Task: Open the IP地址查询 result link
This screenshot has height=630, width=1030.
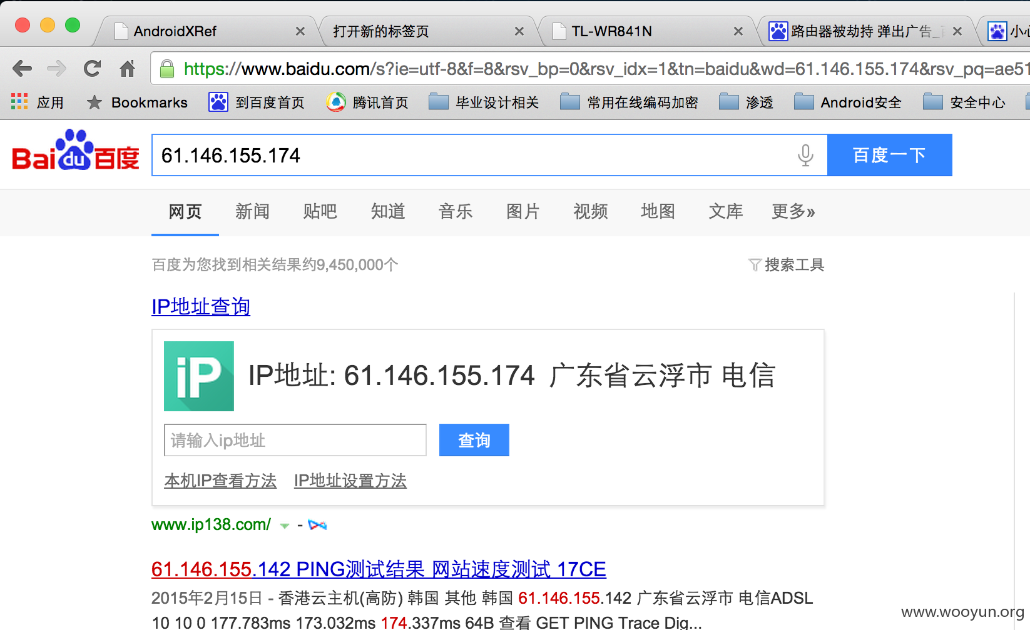Action: click(201, 307)
